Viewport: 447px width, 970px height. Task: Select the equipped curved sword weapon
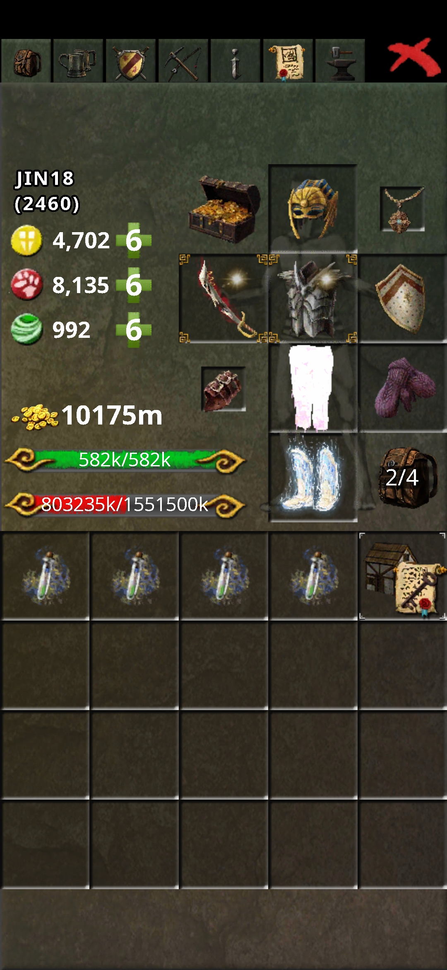(223, 299)
